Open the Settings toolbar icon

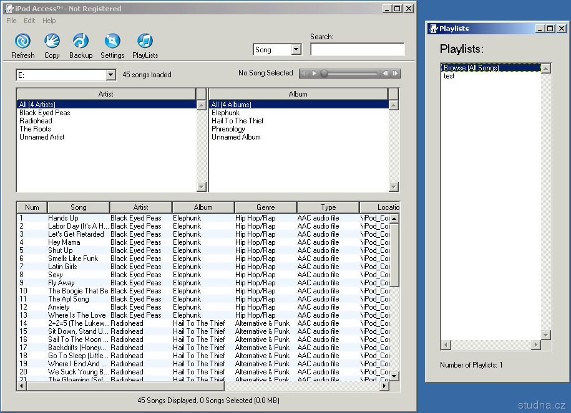[x=112, y=41]
